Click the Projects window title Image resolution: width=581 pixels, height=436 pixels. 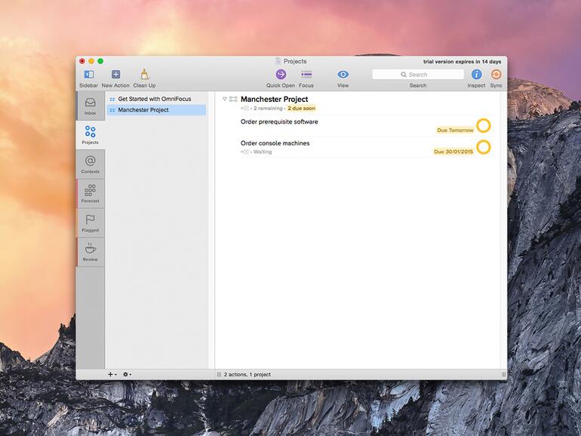(295, 61)
